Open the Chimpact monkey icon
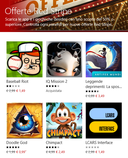The image size is (128, 158). coord(64,121)
